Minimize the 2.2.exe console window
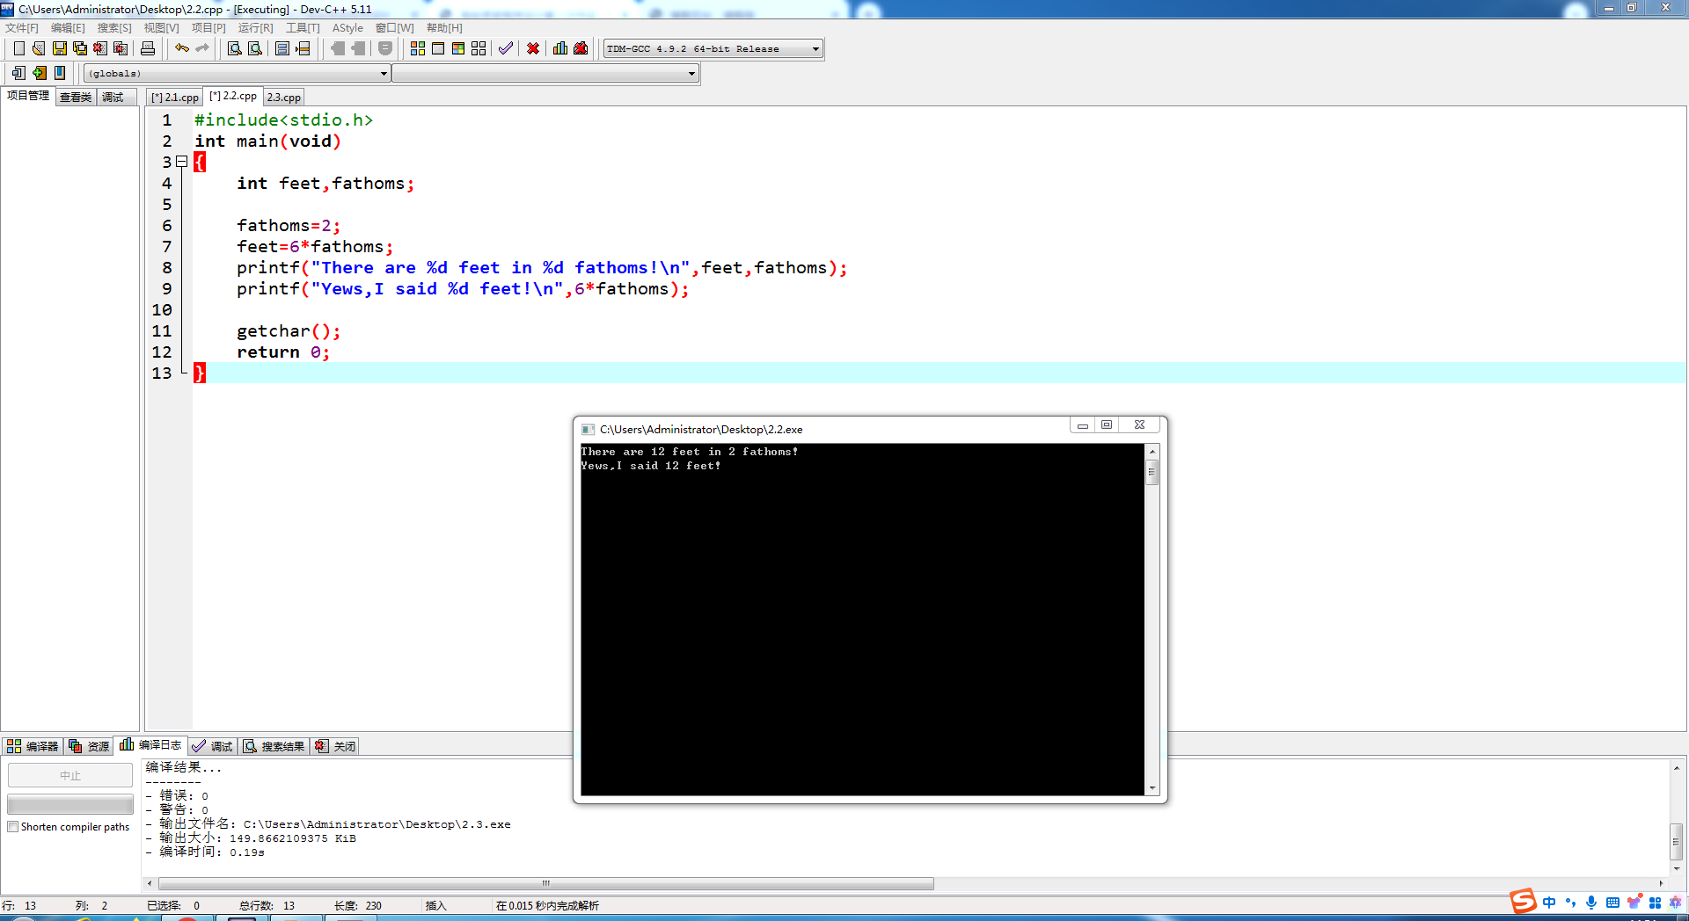 coord(1083,425)
